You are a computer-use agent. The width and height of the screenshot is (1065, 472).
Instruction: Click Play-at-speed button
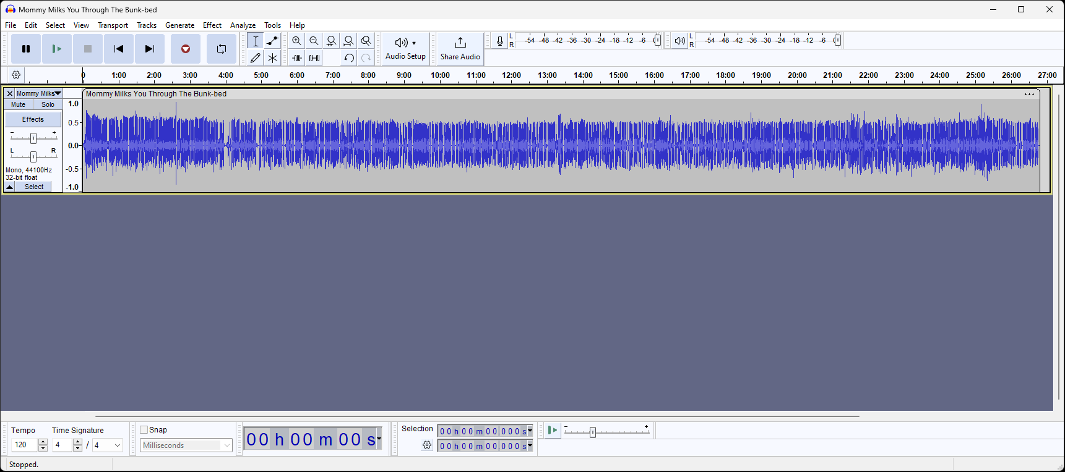point(553,430)
